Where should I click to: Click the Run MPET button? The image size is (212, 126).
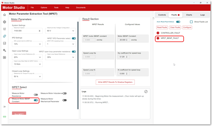pos(19,113)
